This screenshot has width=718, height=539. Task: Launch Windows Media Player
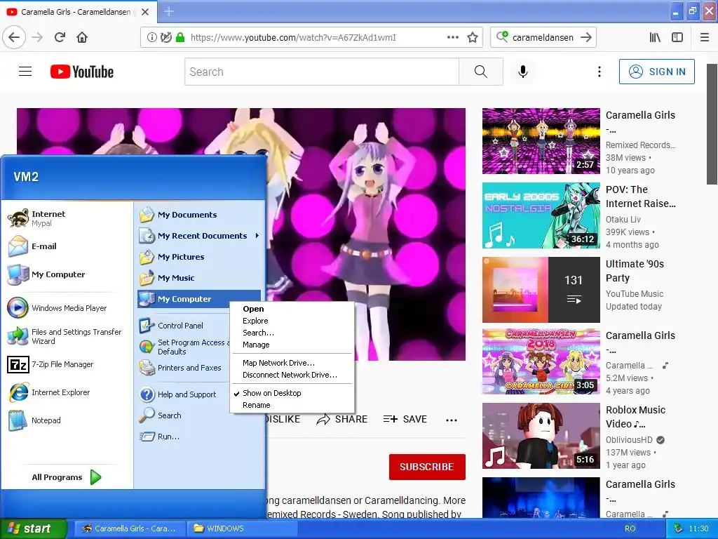point(67,308)
